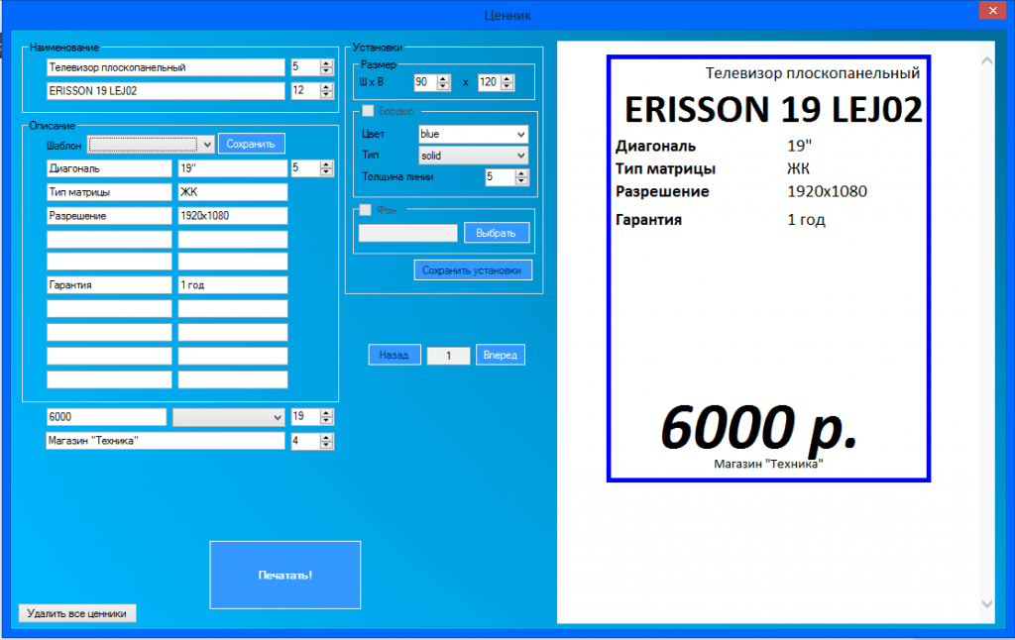Click the Сохранить template button
The image size is (1015, 640).
pyautogui.click(x=251, y=144)
